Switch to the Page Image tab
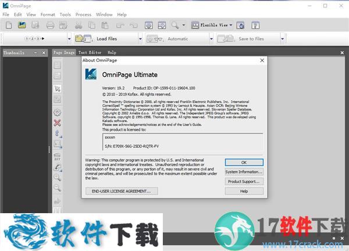Viewport: 349px width, 251px height. [x=64, y=52]
